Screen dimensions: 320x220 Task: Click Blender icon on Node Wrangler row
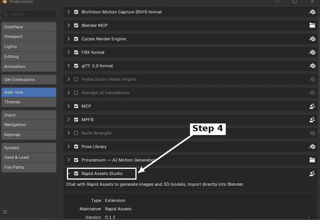[x=312, y=133]
